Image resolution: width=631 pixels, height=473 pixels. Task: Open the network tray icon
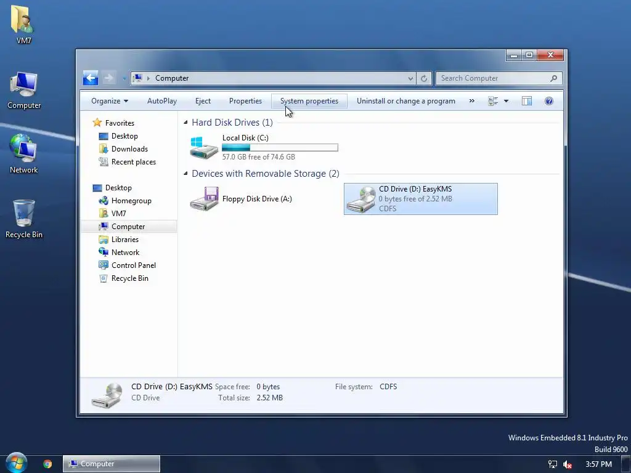[x=553, y=464]
